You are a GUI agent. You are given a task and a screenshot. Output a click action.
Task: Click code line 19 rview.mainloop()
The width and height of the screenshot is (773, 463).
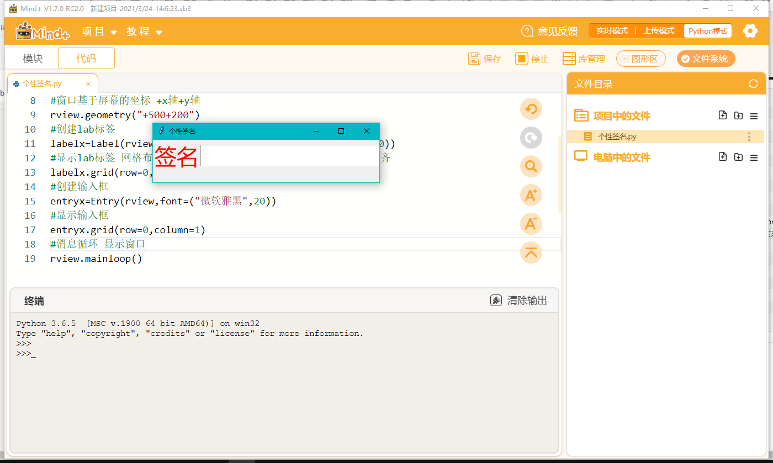[96, 259]
